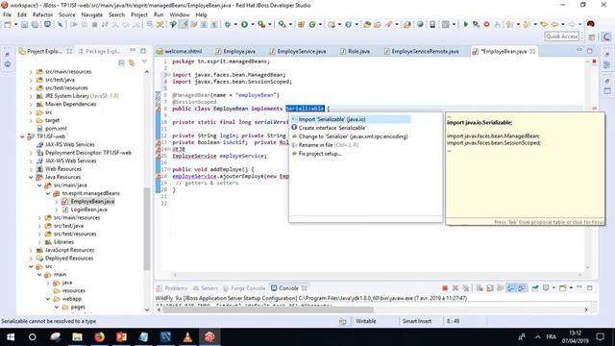Viewport: 615px width, 346px height.
Task: Click the red stop circle in toolbar
Action: (x=486, y=24)
